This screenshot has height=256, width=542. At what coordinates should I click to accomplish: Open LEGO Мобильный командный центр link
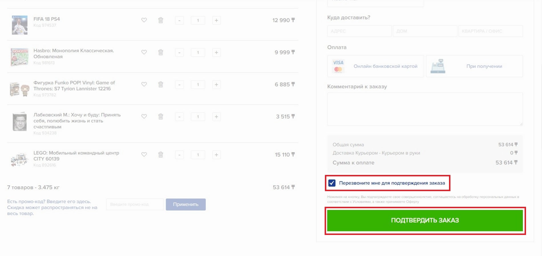coord(76,156)
